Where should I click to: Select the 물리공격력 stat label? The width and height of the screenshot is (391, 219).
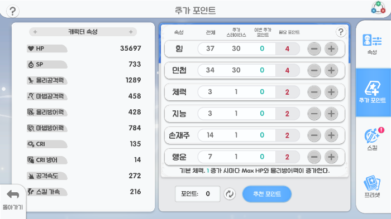[x=47, y=80]
